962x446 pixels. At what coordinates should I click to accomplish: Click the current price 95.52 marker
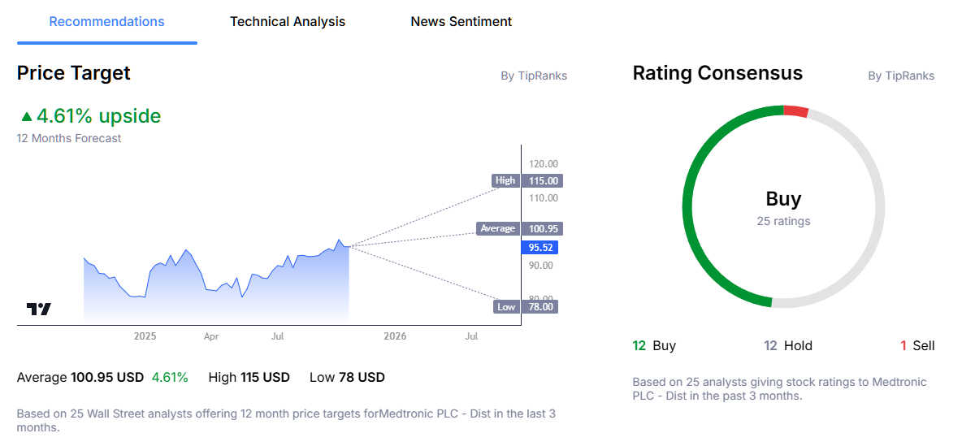pos(542,247)
